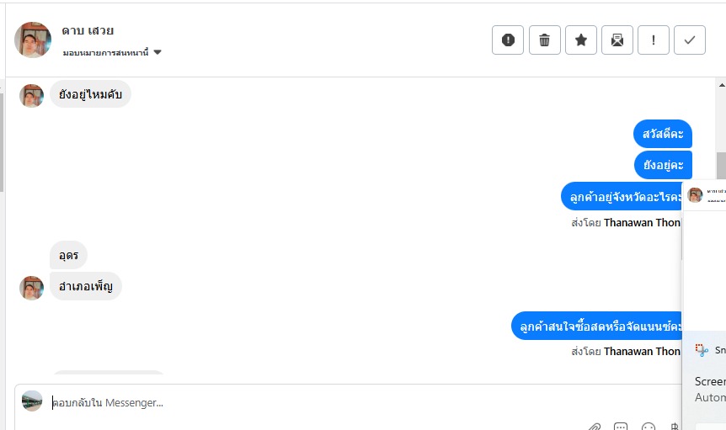Click the attach file paperclip icon
The image size is (726, 430).
[x=595, y=427]
